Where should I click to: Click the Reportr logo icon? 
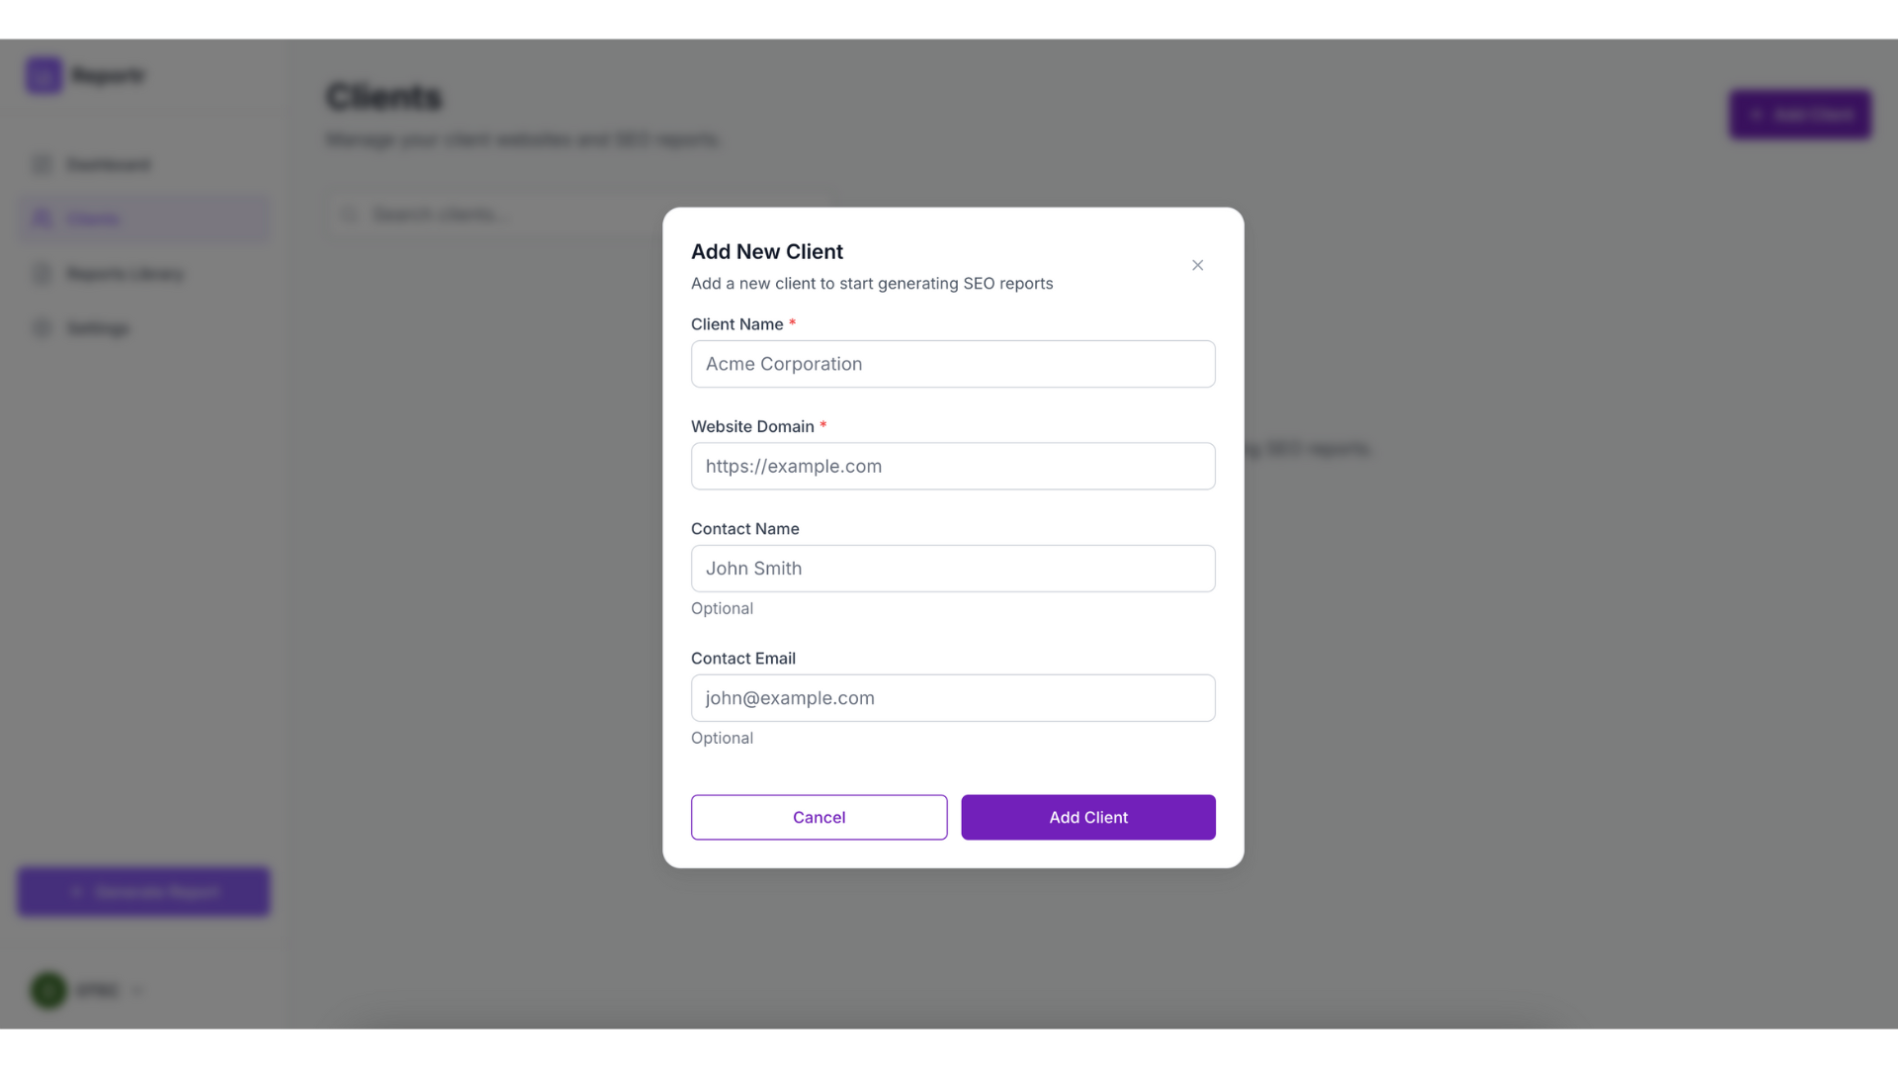pos(43,74)
